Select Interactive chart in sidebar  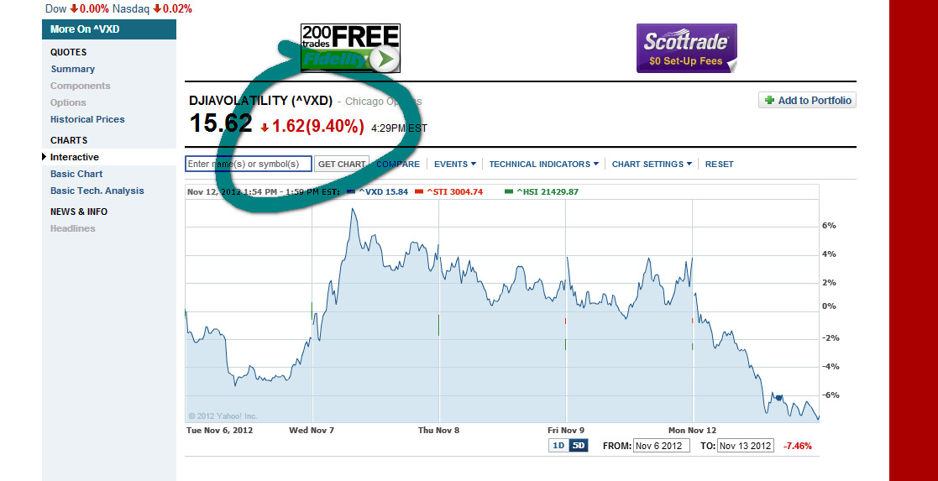tap(75, 157)
